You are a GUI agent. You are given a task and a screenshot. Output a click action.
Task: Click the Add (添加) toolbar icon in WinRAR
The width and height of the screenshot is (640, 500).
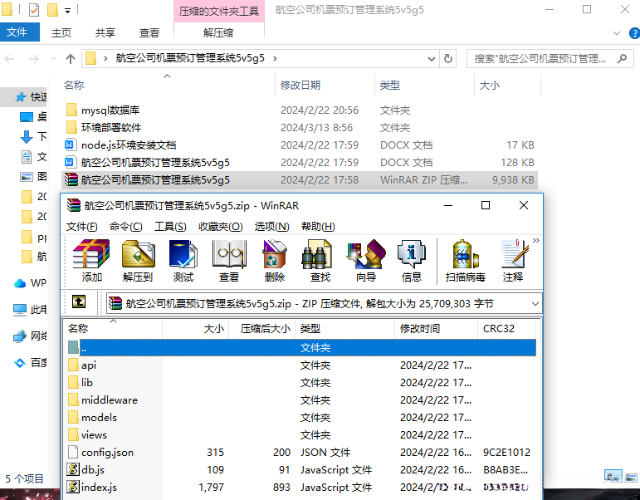[x=91, y=261]
